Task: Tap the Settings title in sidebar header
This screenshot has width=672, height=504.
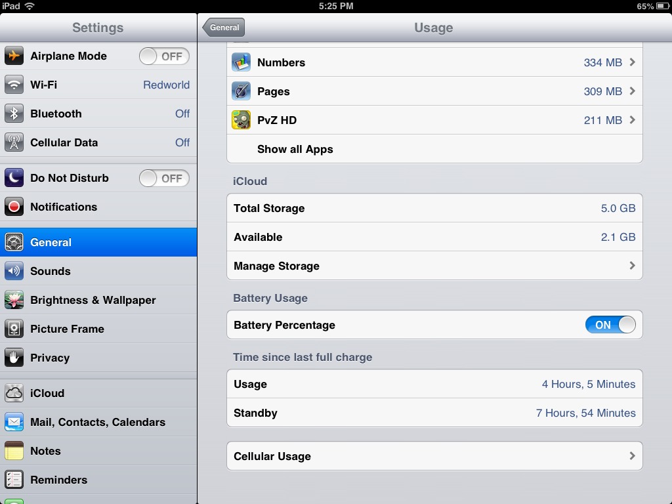Action: 98,28
